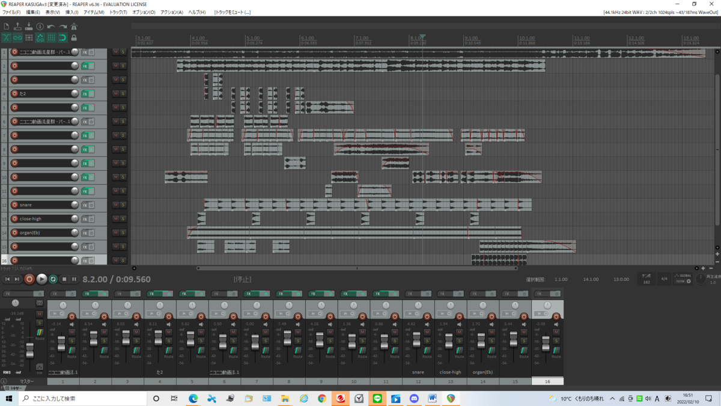This screenshot has width=721, height=406.
Task: Open project using the upload-arrow toolbar icon
Action: point(17,26)
